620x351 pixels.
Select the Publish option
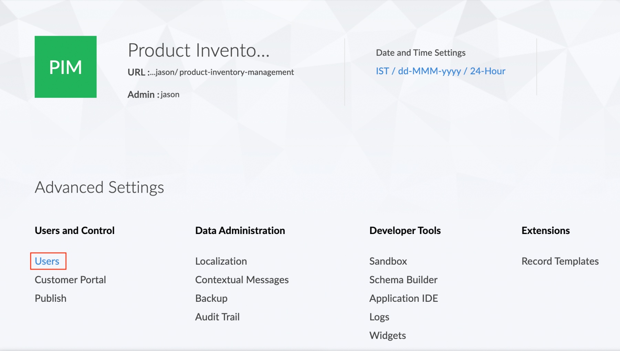51,298
